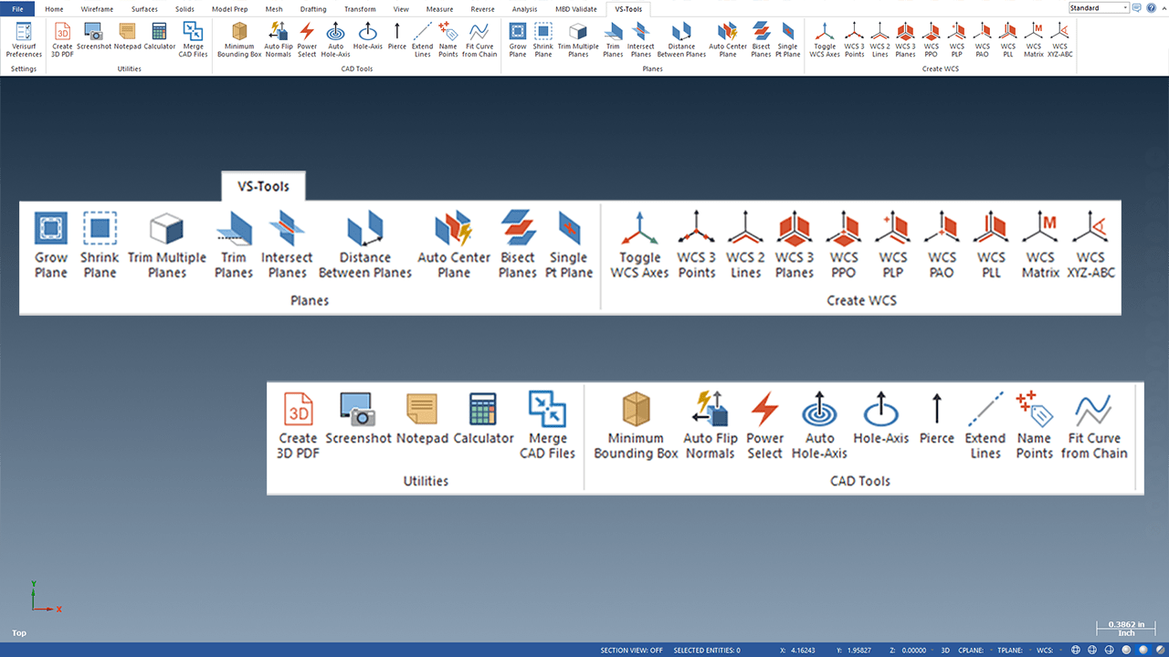Click the Y coordinate value 1.95827

pos(858,651)
